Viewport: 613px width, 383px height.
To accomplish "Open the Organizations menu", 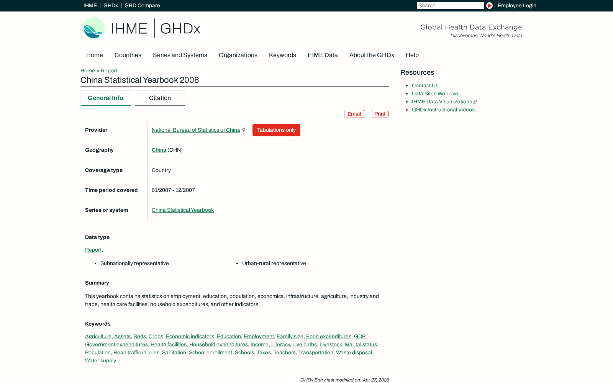I will point(238,55).
